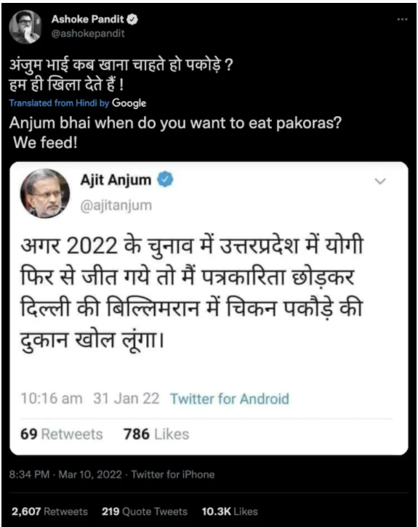Click Ashoke Pandit's verified badge
The width and height of the screenshot is (418, 527).
coord(132,20)
